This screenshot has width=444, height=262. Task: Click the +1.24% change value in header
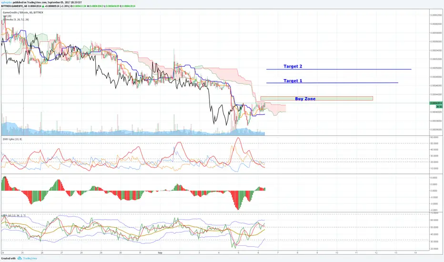tap(65, 6)
